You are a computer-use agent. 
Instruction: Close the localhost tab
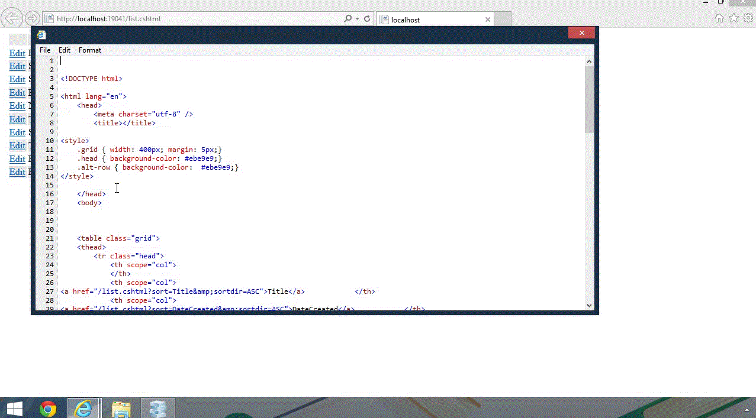(488, 20)
